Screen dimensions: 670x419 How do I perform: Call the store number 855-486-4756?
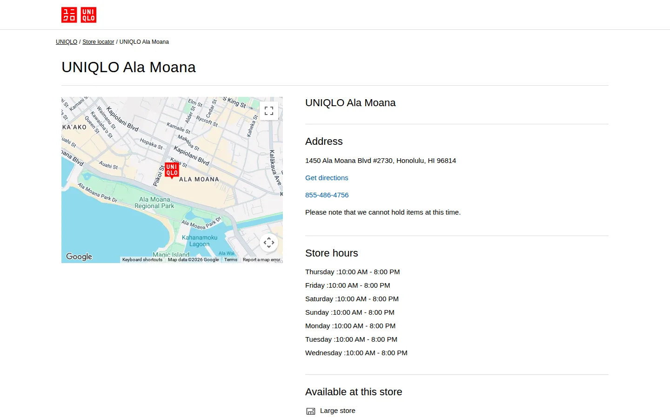tap(327, 195)
